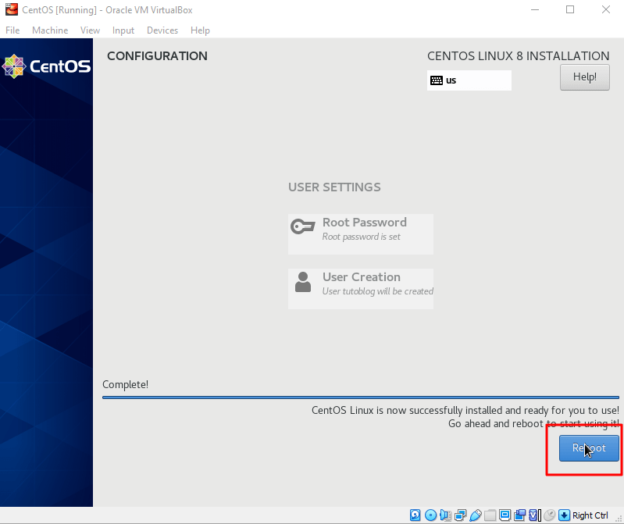Open the optical drive status icon
The height and width of the screenshot is (524, 624).
point(430,515)
